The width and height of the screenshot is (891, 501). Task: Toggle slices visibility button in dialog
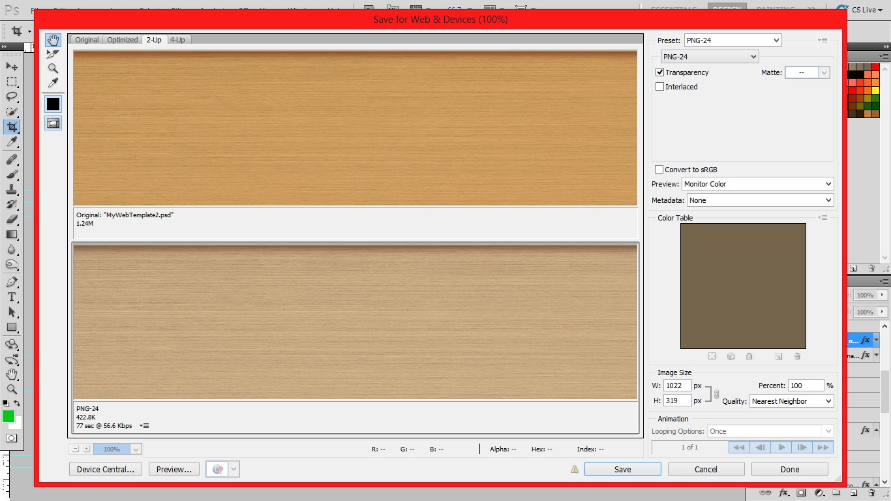click(x=53, y=123)
